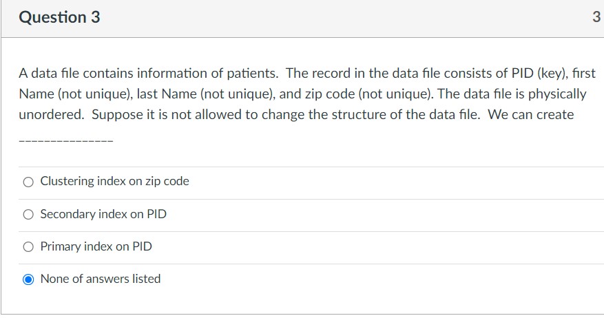Viewport: 604px width, 318px height.
Task: Click the "Question 3" heading
Action: pyautogui.click(x=59, y=17)
